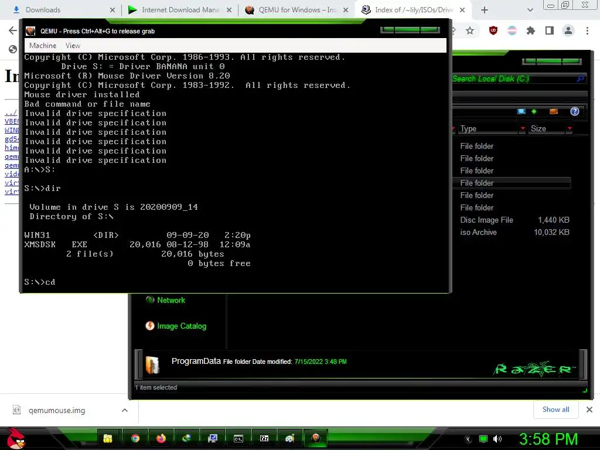Open the Chrome extensions puzzle menu
Screen dimensions: 600x450
tap(530, 30)
